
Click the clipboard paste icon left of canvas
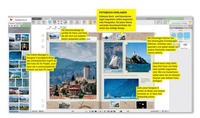pyautogui.click(x=43, y=101)
